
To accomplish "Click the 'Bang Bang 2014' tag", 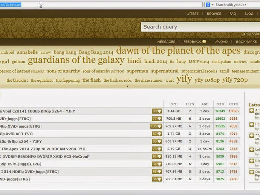I will [96, 52].
